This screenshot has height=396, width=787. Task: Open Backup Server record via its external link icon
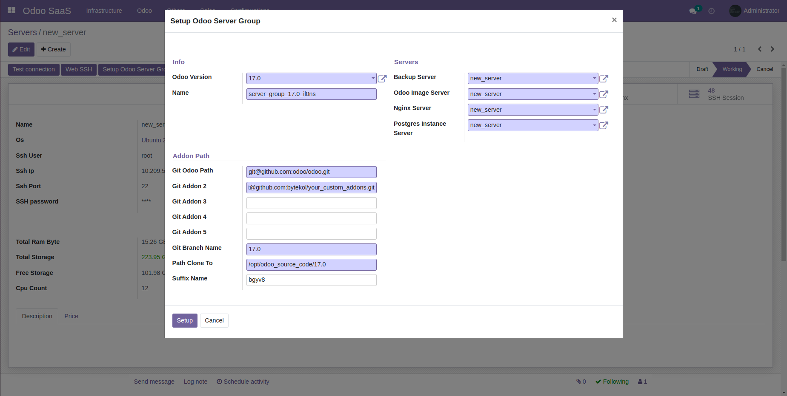(x=604, y=78)
